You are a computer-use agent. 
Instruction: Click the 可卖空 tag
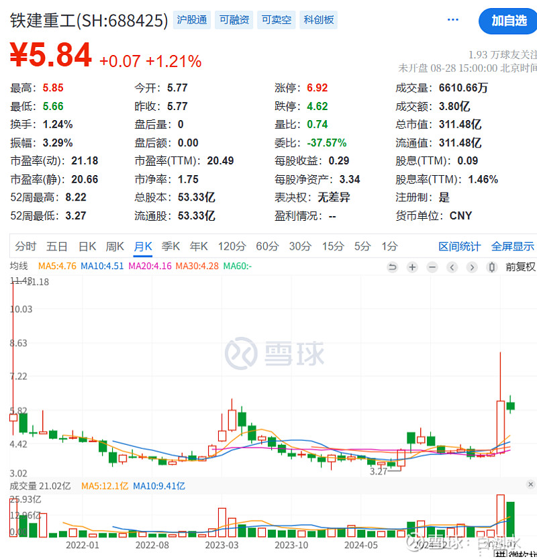(x=277, y=19)
